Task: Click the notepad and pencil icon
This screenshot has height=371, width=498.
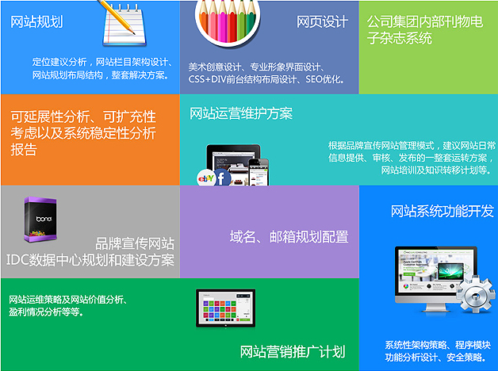Action: pos(124,23)
